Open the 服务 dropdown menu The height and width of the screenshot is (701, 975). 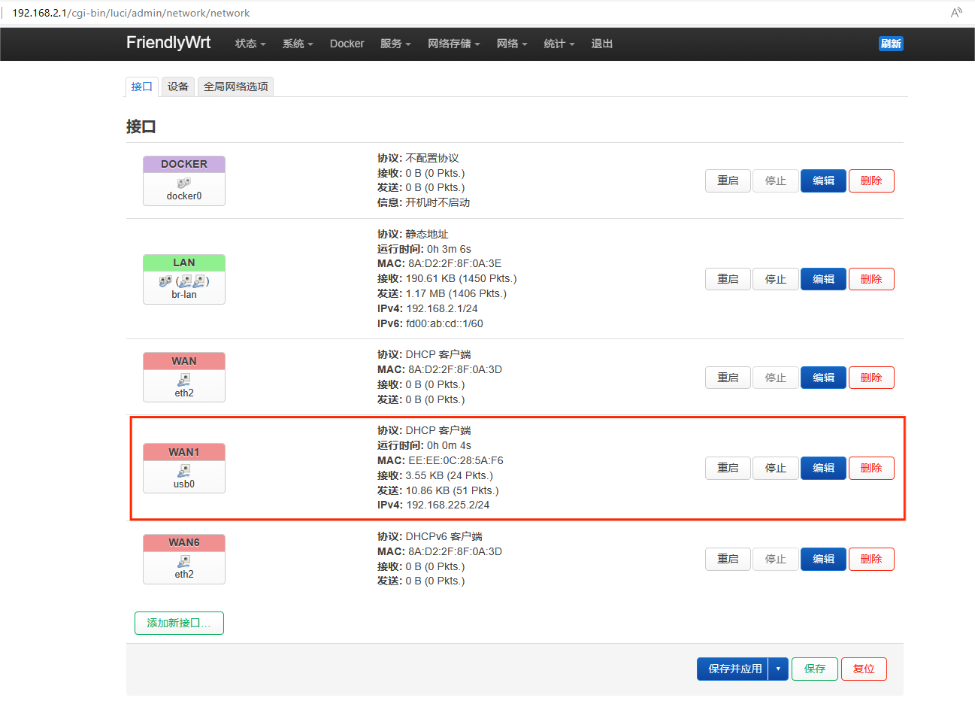[x=395, y=44]
